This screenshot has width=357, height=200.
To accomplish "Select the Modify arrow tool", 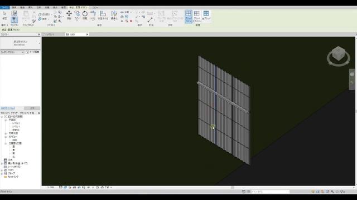I will point(4,15).
